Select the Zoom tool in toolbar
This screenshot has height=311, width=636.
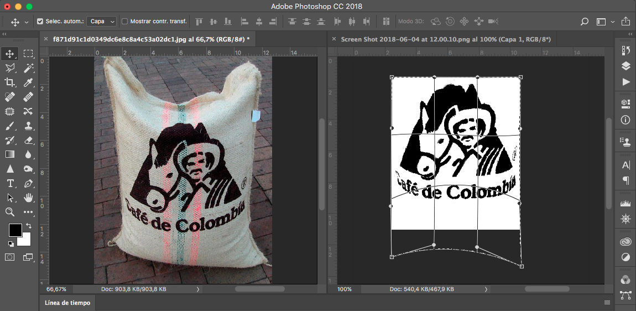click(x=10, y=212)
